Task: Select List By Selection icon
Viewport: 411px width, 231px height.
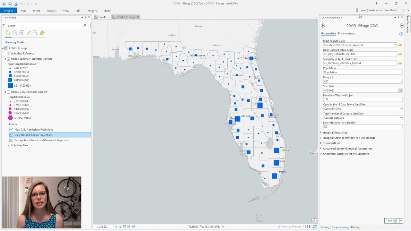Action: point(22,33)
